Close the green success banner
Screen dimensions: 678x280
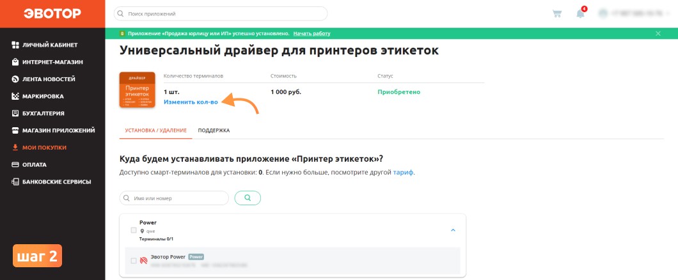[658, 33]
